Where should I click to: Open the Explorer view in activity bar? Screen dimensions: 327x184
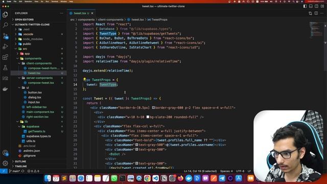coord(5,14)
